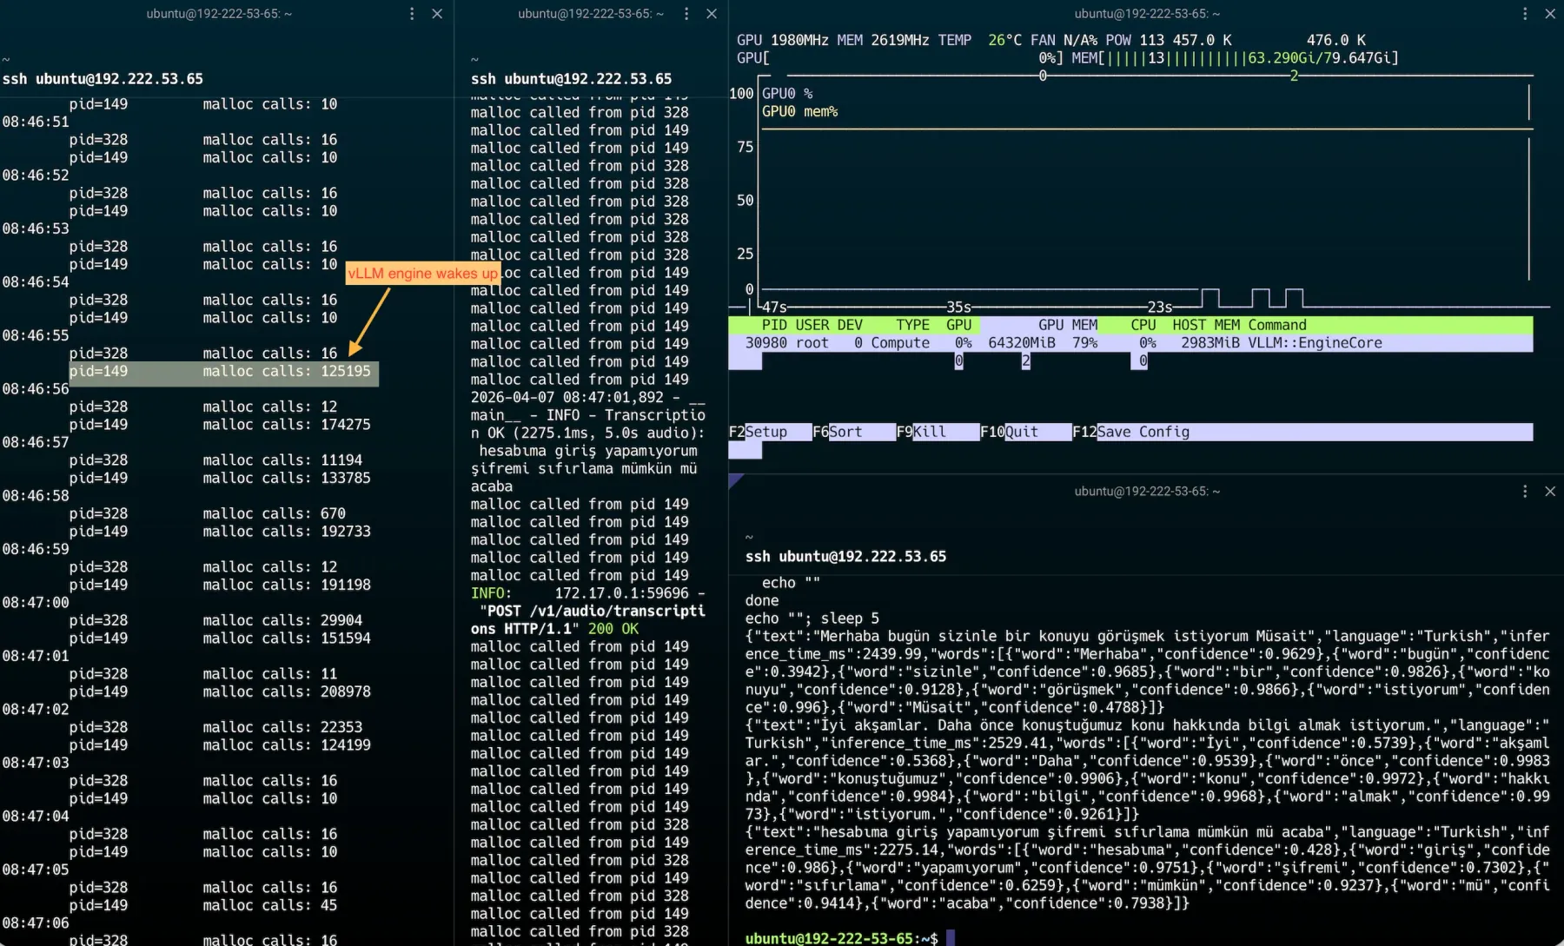The height and width of the screenshot is (946, 1564).
Task: Click the Command column header in nvtop
Action: [x=1277, y=325]
